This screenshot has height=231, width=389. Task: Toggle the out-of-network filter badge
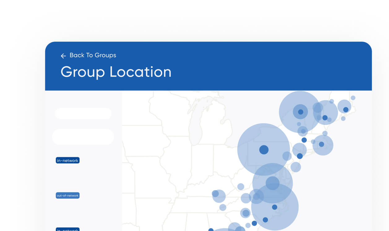click(x=67, y=195)
